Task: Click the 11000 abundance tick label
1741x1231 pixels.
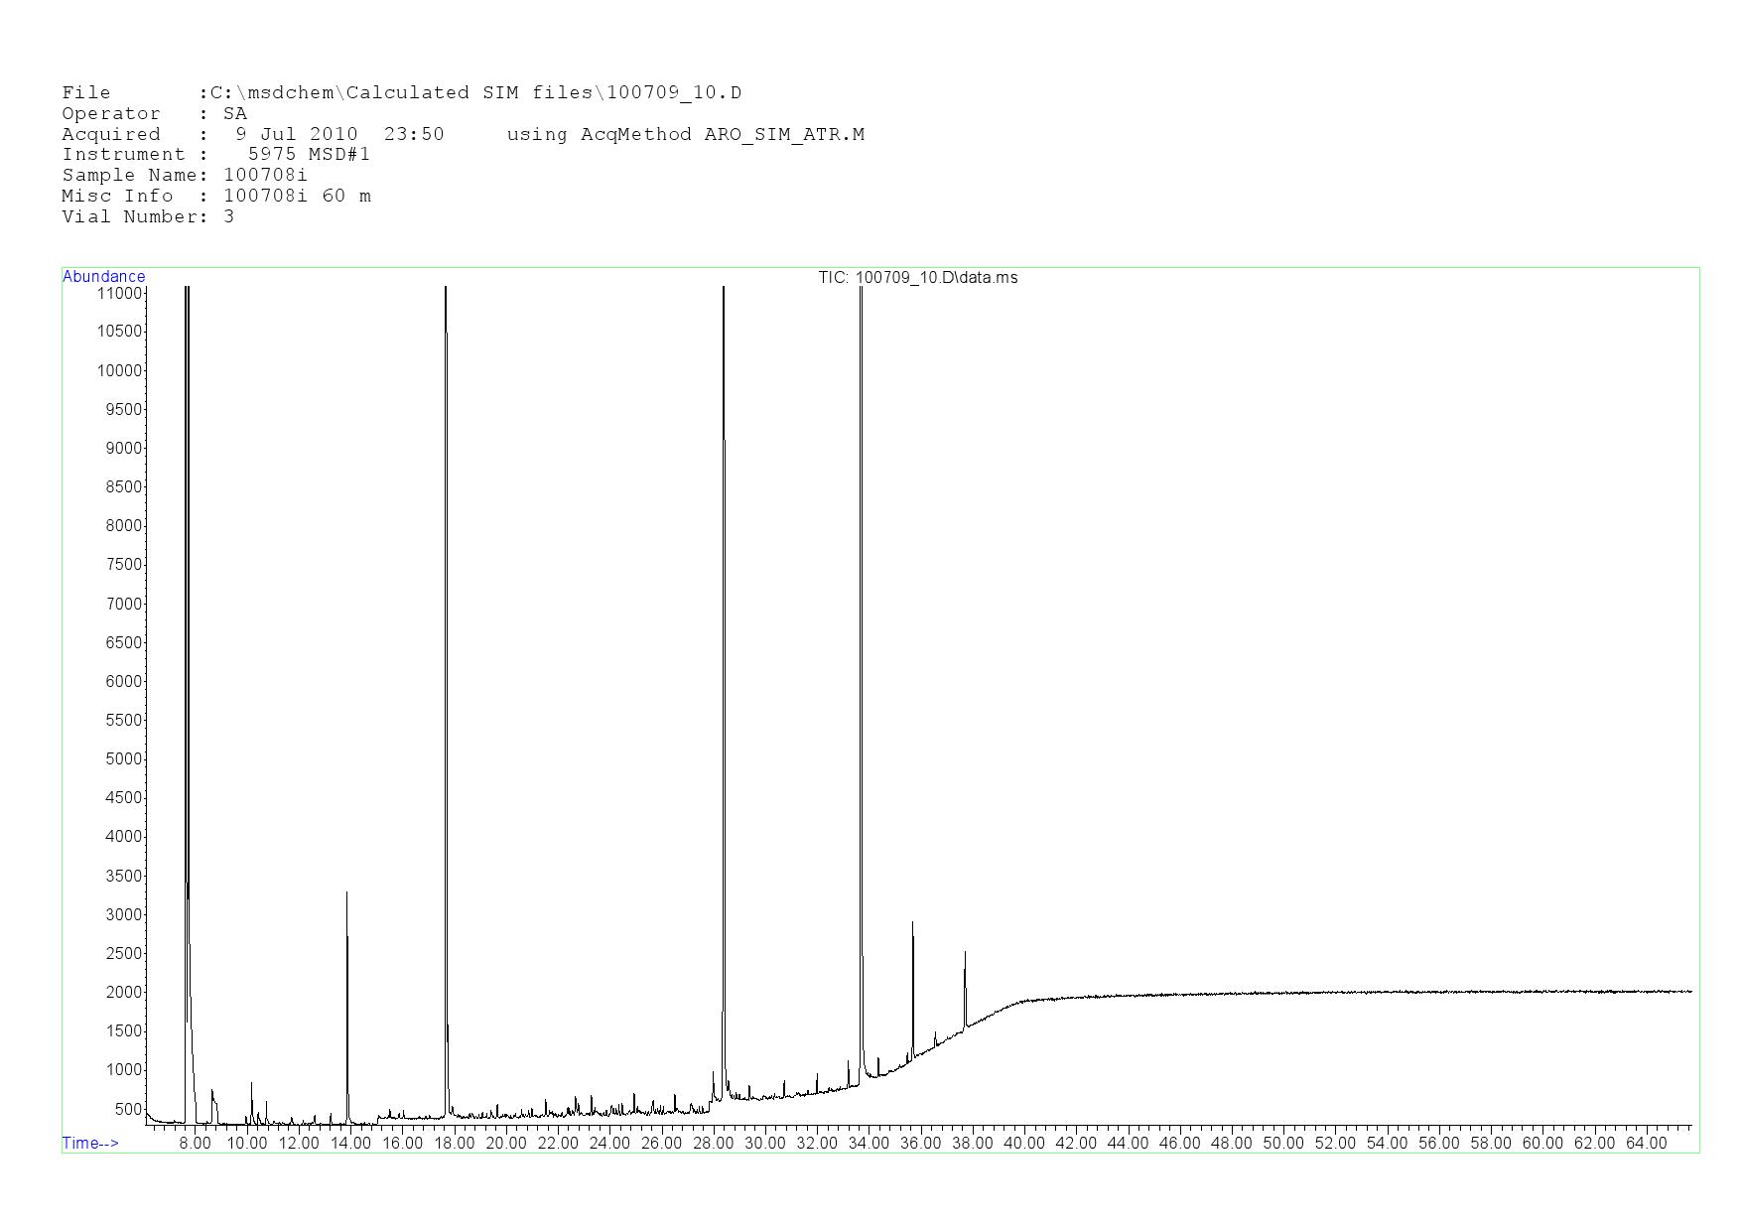Action: (119, 294)
